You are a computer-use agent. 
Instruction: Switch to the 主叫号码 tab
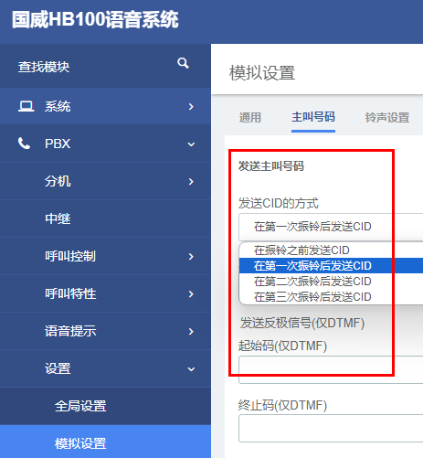pos(313,117)
